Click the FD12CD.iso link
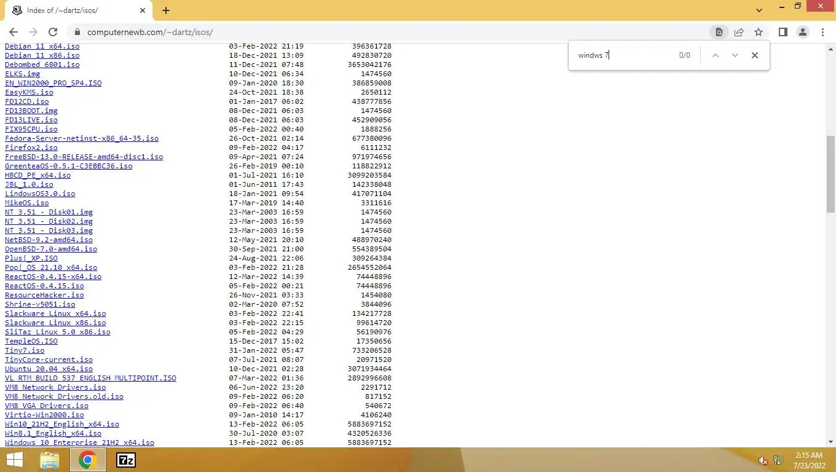Screen dimensions: 836x472 26,101
